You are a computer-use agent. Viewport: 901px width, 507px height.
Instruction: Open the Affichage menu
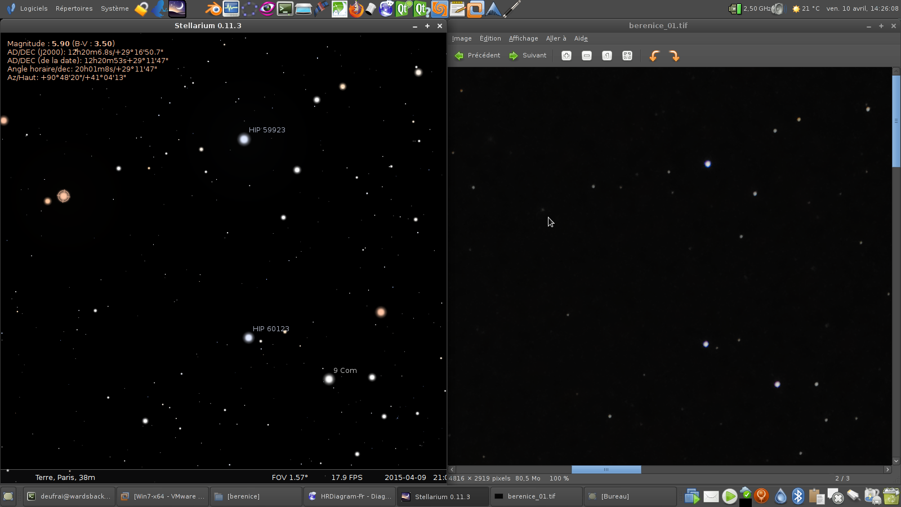524,38
